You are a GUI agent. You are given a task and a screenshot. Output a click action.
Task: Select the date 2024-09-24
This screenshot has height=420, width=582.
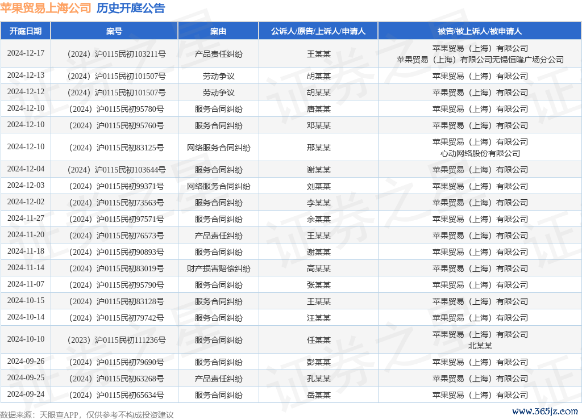click(x=26, y=394)
